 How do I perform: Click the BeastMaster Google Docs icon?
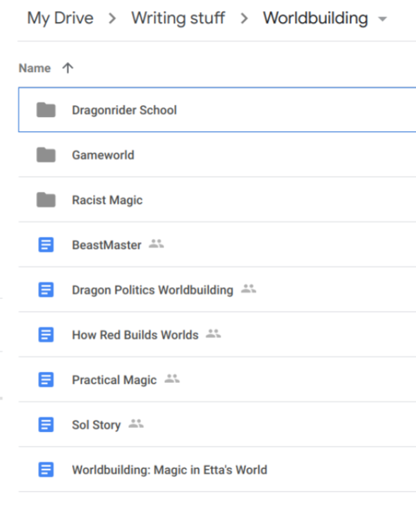click(46, 245)
